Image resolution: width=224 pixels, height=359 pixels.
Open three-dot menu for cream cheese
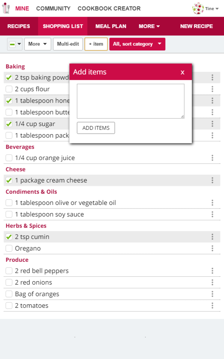212,180
